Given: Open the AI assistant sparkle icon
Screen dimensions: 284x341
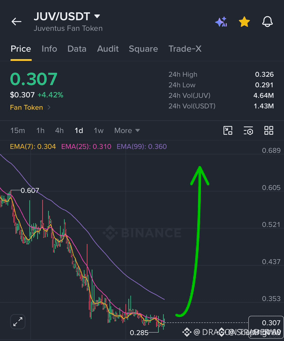Looking at the screenshot, I should click(221, 22).
